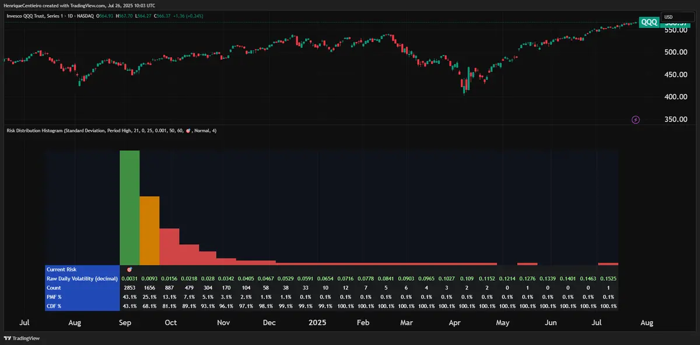
Task: Click the PMF cell 13.1%
Action: pyautogui.click(x=169, y=298)
